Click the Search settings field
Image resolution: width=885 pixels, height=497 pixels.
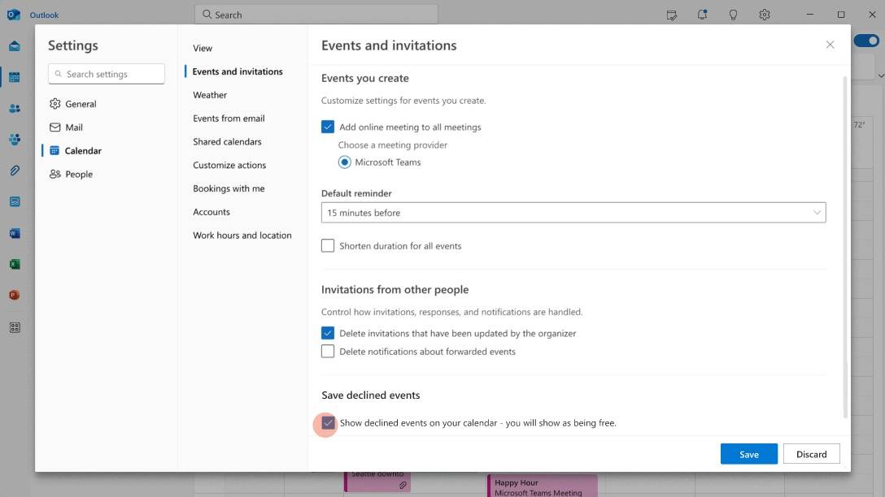(x=106, y=73)
